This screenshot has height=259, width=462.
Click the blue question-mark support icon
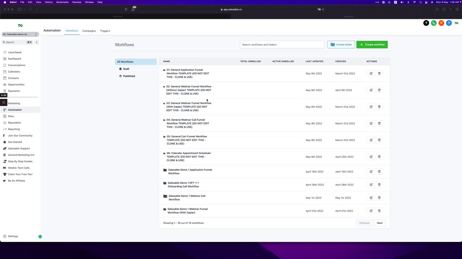click(x=449, y=23)
